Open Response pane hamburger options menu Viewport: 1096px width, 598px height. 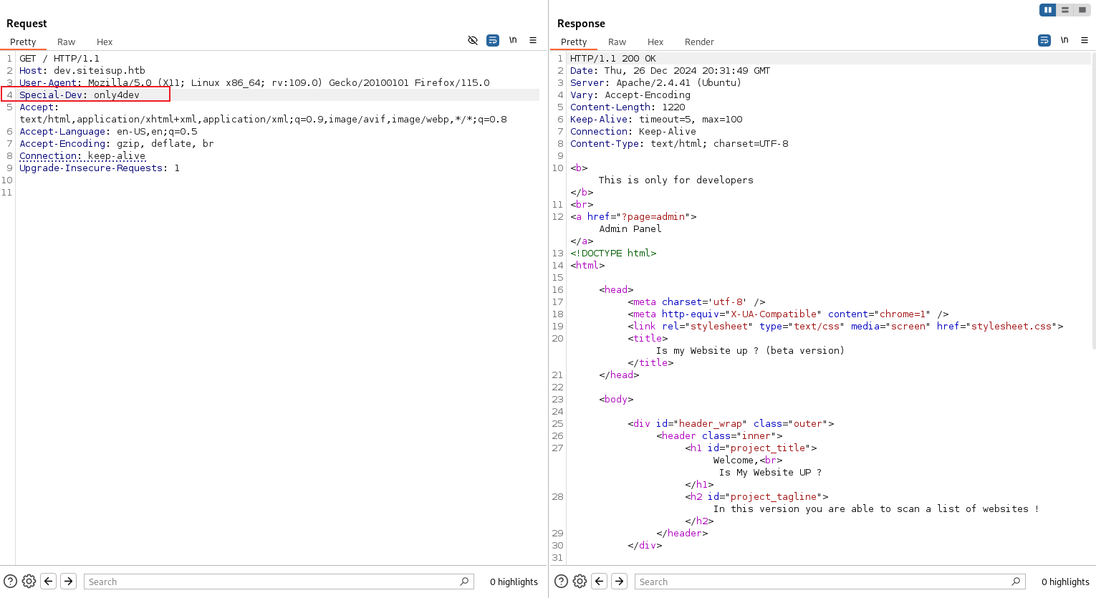[x=1085, y=40]
